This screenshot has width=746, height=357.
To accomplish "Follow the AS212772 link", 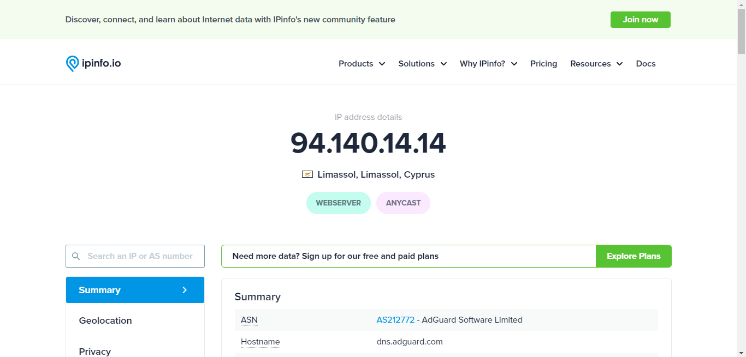I will (x=395, y=320).
